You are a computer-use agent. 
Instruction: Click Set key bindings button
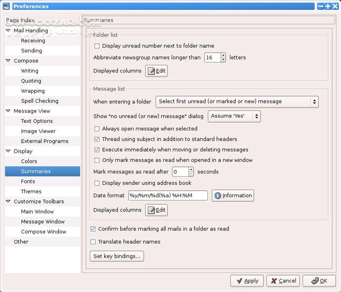pyautogui.click(x=117, y=256)
